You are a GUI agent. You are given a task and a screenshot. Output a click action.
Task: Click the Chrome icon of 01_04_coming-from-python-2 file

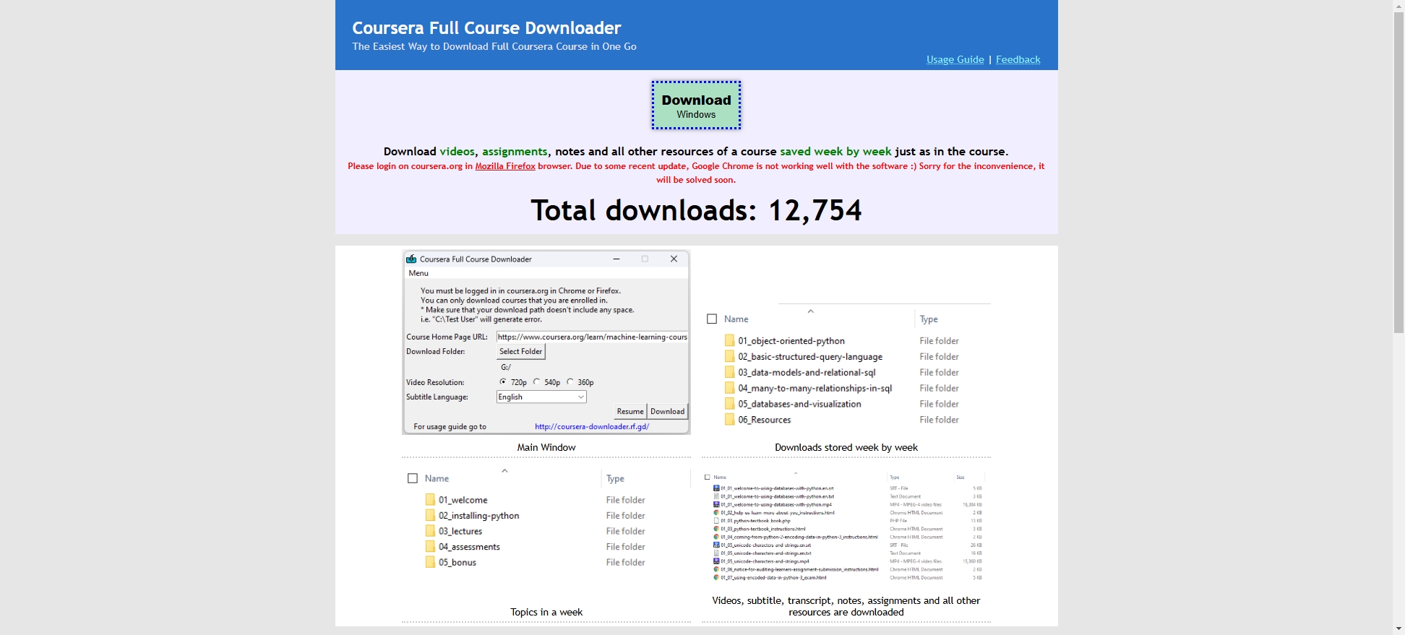tap(716, 537)
